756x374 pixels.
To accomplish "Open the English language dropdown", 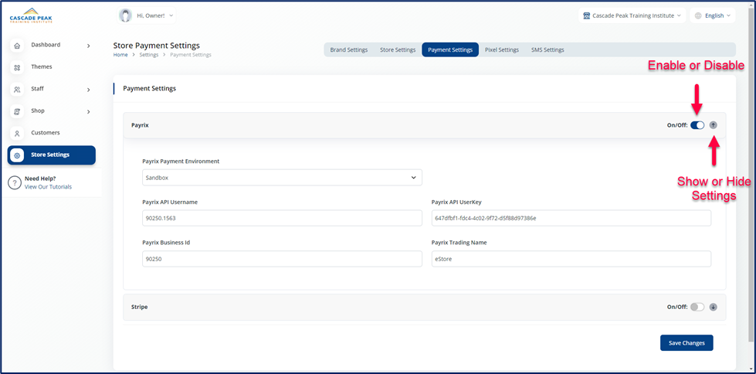I will pyautogui.click(x=713, y=15).
